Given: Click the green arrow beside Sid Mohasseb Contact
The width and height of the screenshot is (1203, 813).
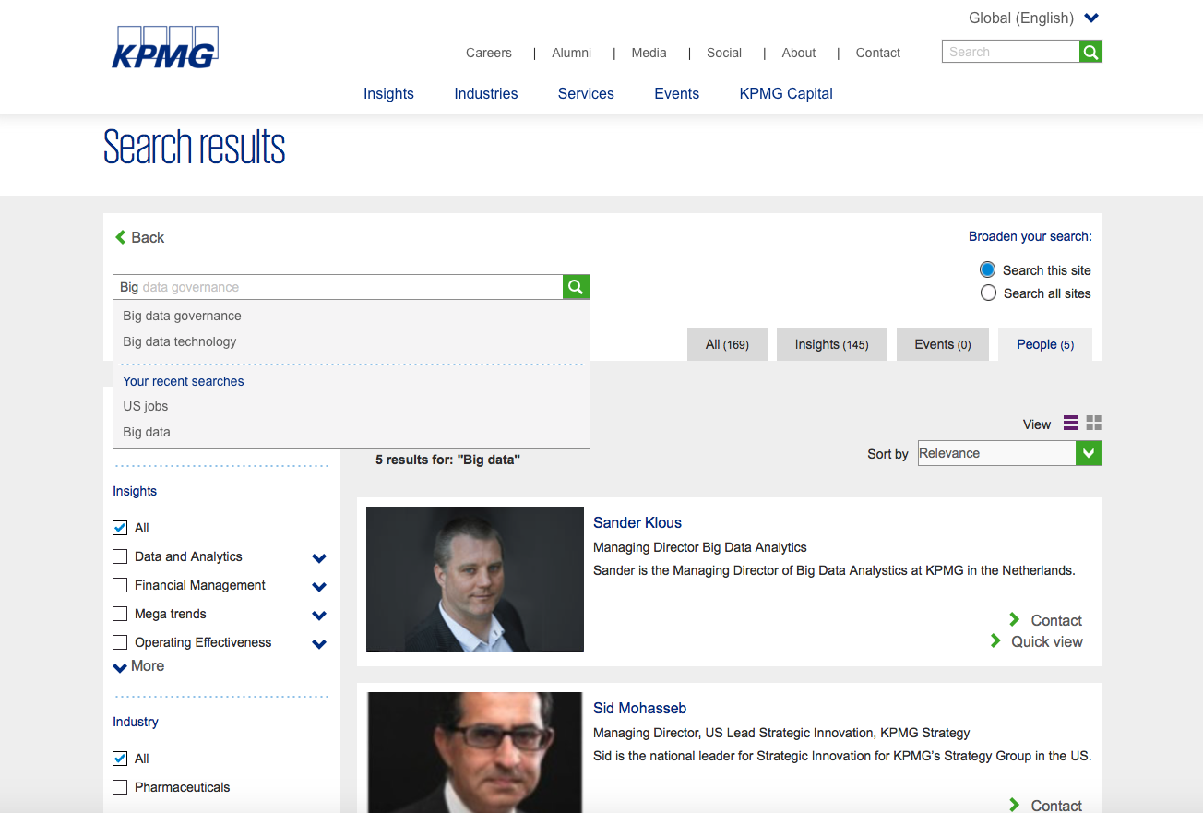Looking at the screenshot, I should coord(1014,805).
